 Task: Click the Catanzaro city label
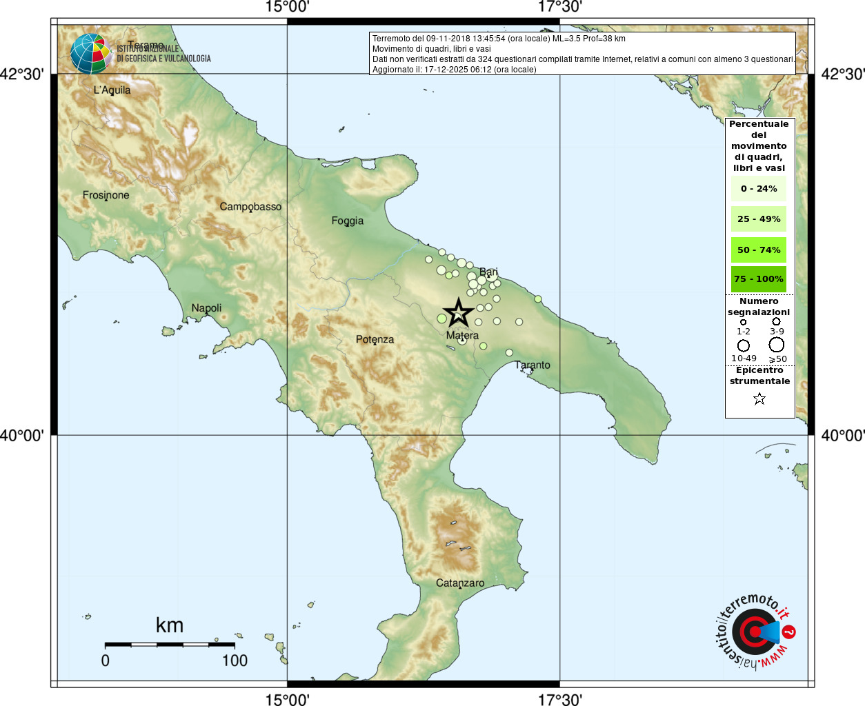[460, 583]
